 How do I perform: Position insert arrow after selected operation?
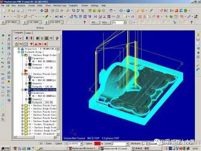click(x=41, y=44)
